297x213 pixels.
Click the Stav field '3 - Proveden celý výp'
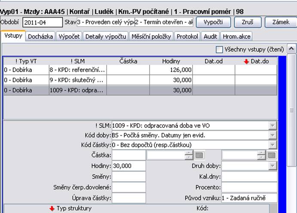click(105, 22)
